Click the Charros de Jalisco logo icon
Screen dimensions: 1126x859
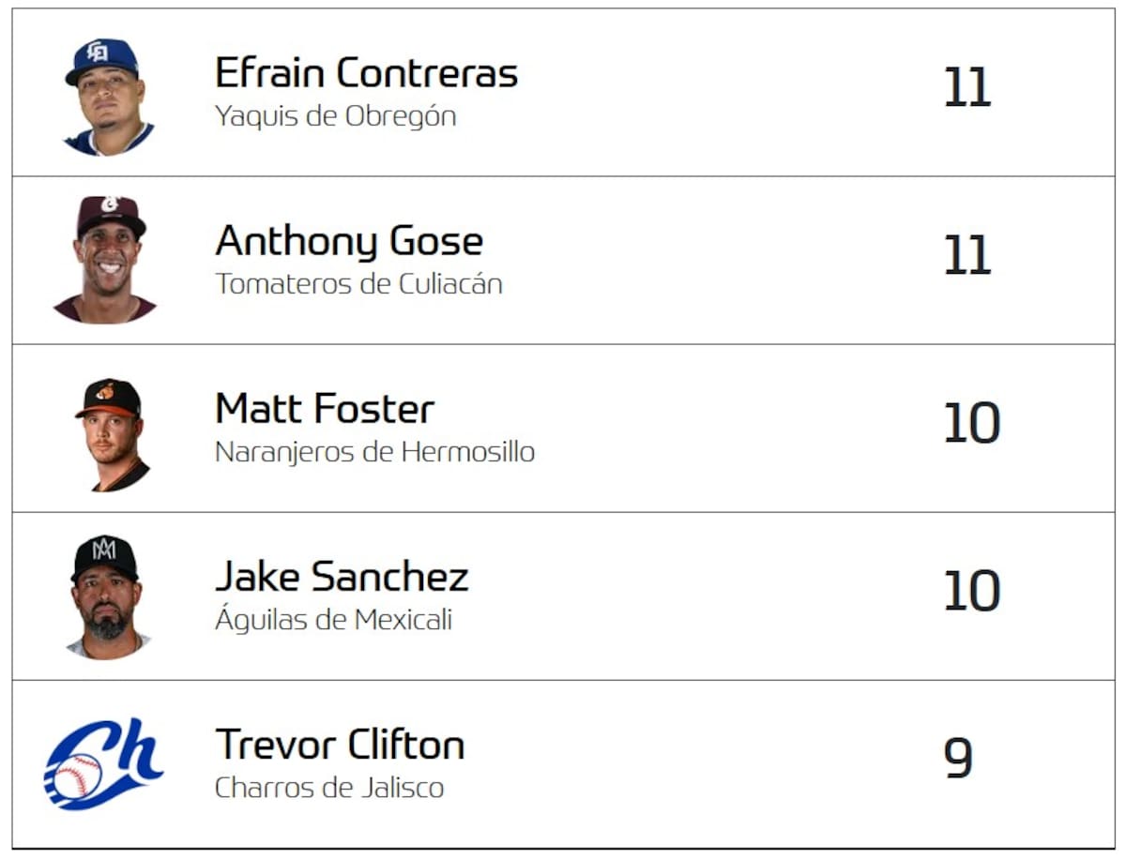[x=103, y=763]
